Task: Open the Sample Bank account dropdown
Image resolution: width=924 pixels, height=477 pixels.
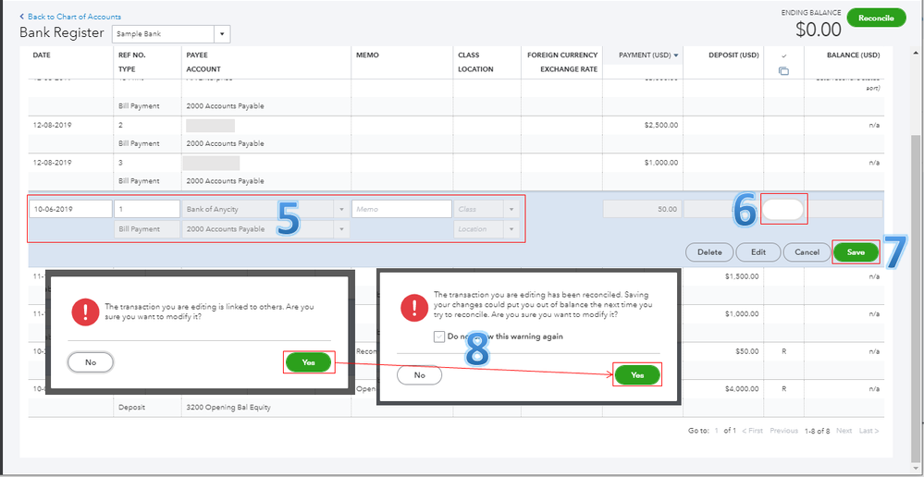Action: coord(222,34)
